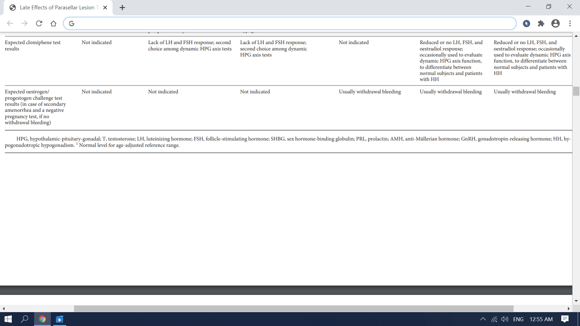Click the horizontal scrollbar thumb
The image size is (580, 326).
[x=294, y=308]
